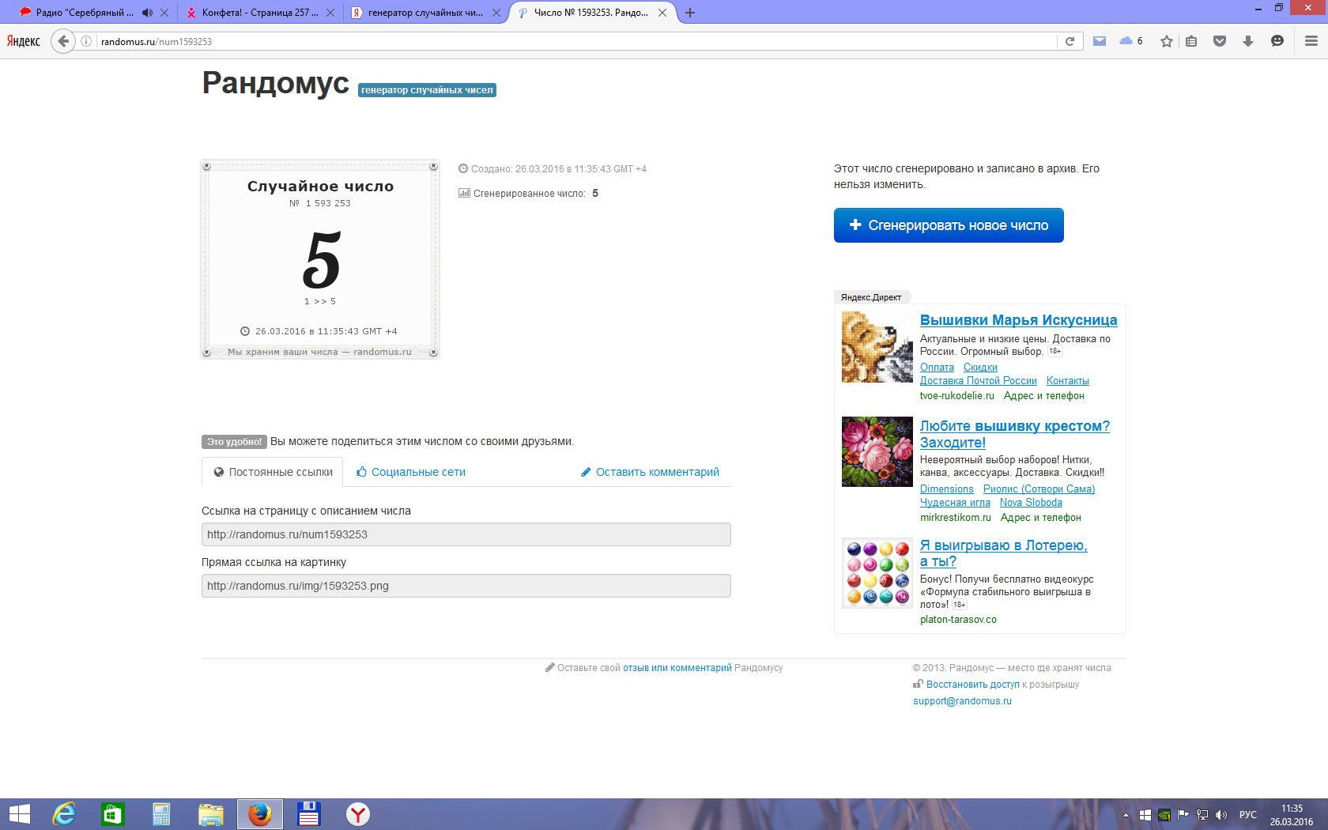Image resolution: width=1328 pixels, height=830 pixels.
Task: Show hidden system tray icons arrow
Action: point(1126,815)
